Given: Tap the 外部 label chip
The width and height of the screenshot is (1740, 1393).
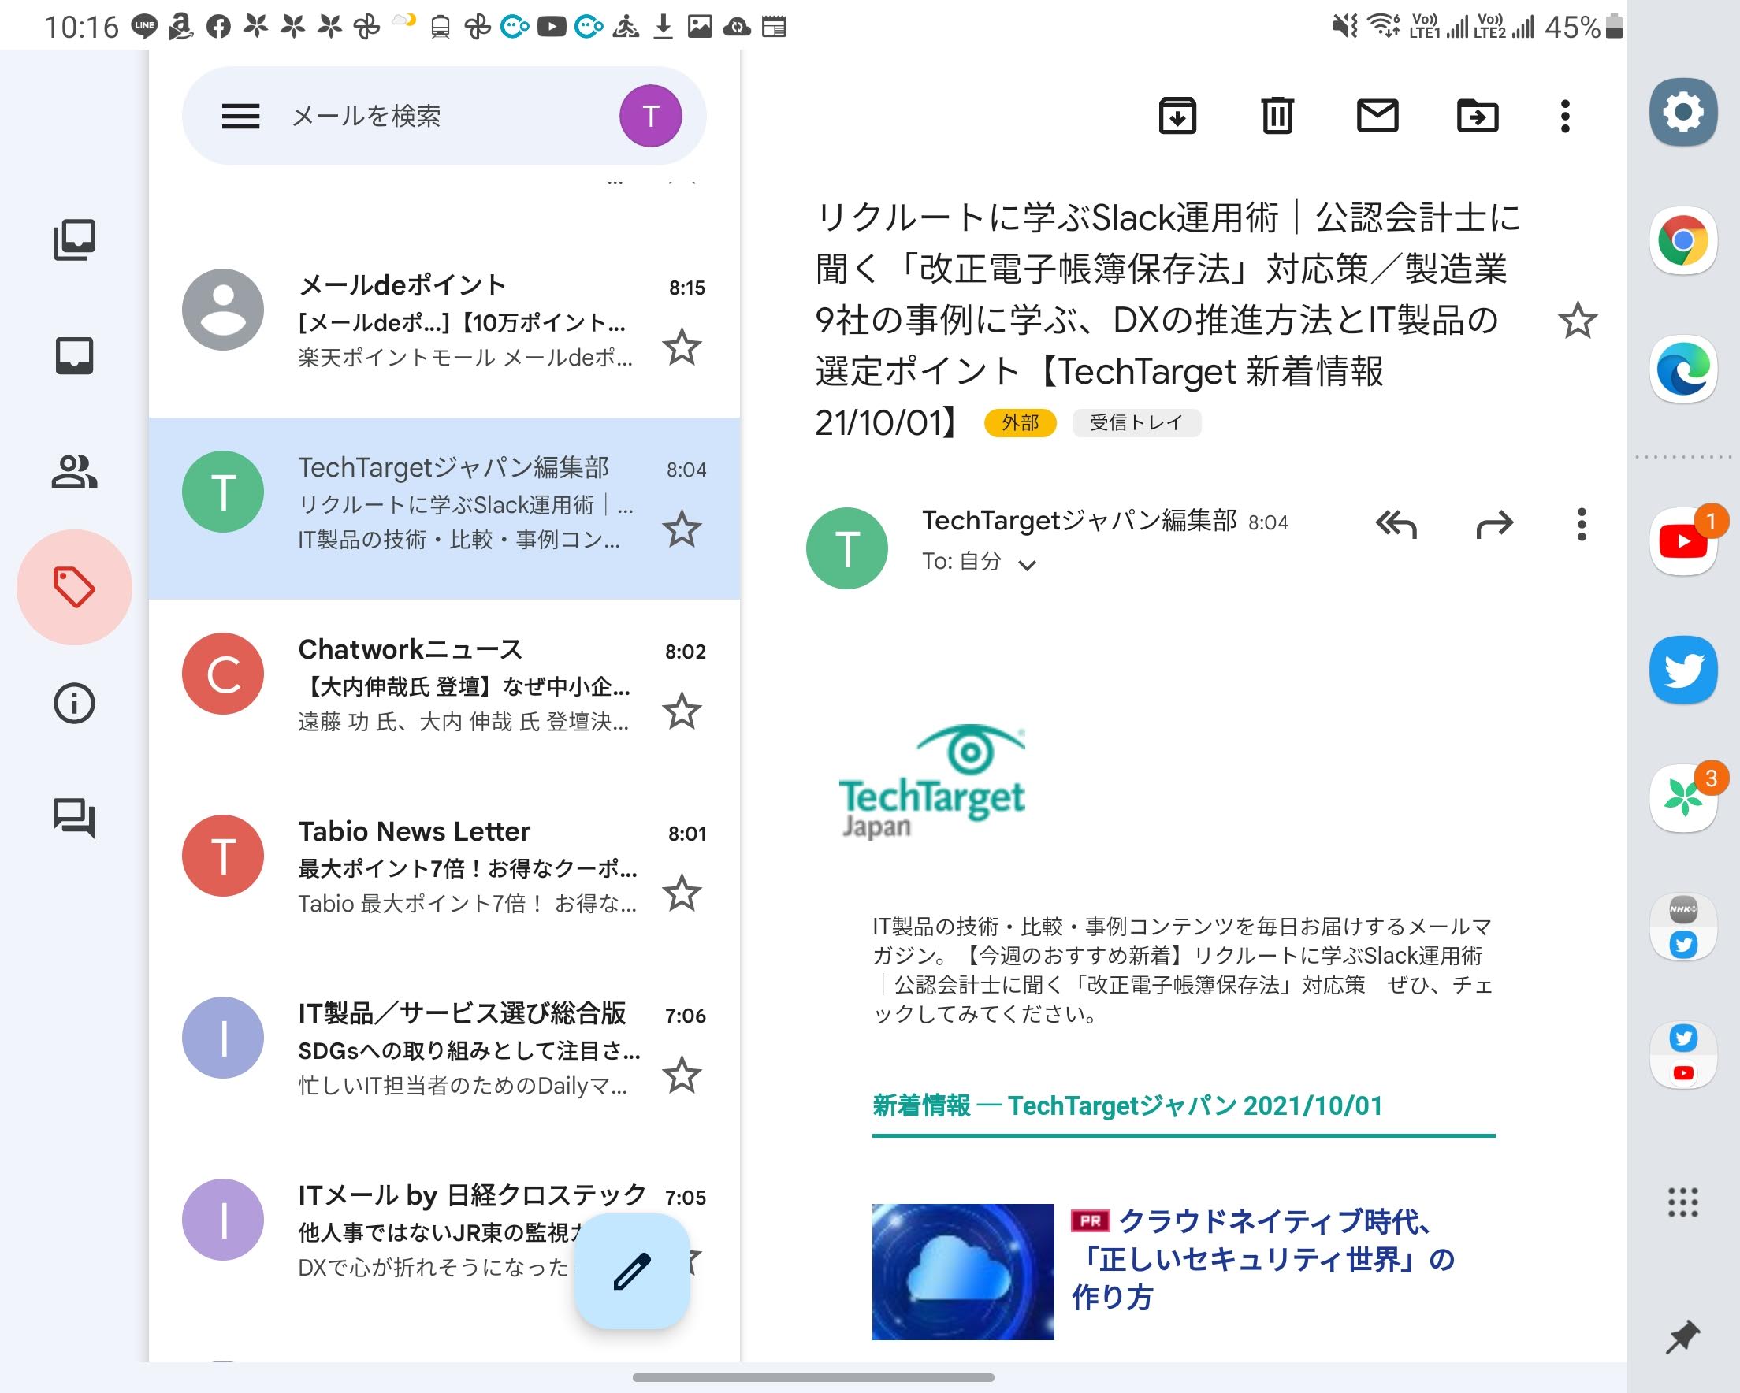Looking at the screenshot, I should (1020, 423).
